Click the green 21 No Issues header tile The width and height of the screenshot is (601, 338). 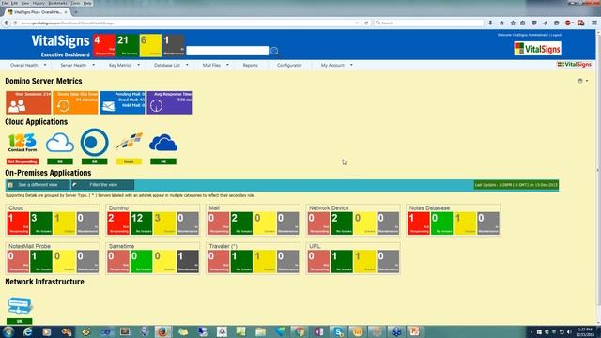(128, 45)
